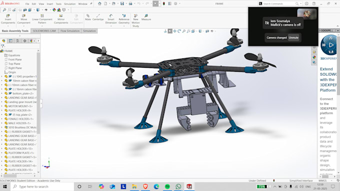The height and width of the screenshot is (191, 340).
Task: Click the Edit Appearance color ball icon
Action: tap(54, 10)
